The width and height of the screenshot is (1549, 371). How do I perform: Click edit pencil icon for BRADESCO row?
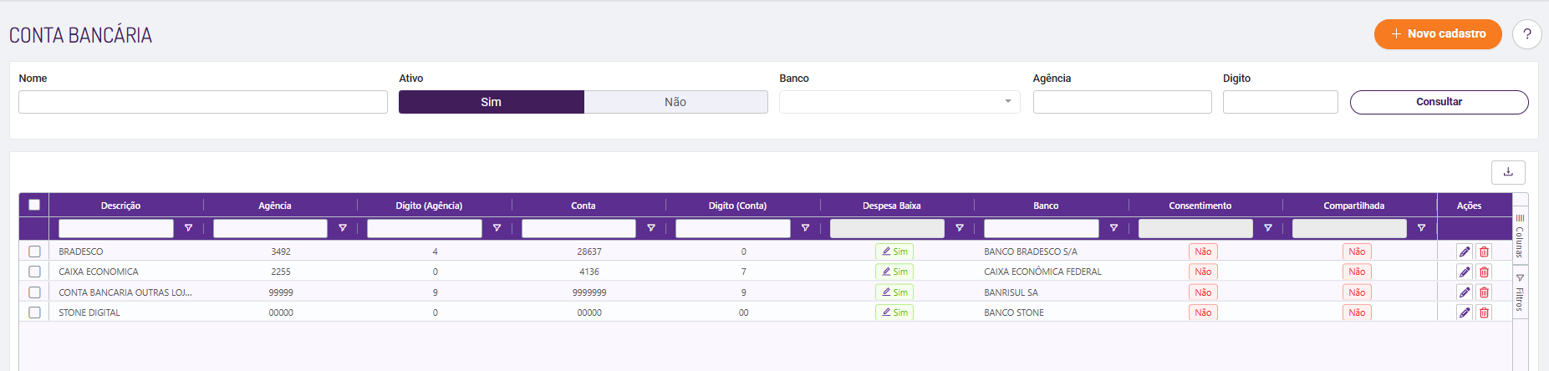(1464, 252)
